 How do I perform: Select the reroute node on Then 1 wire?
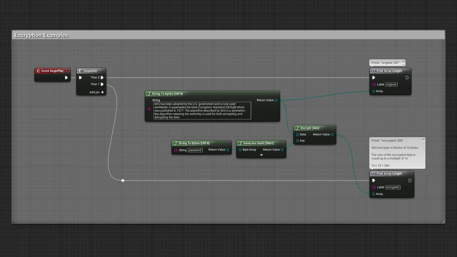click(123, 180)
